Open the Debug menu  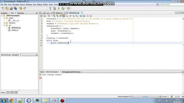(40, 5)
